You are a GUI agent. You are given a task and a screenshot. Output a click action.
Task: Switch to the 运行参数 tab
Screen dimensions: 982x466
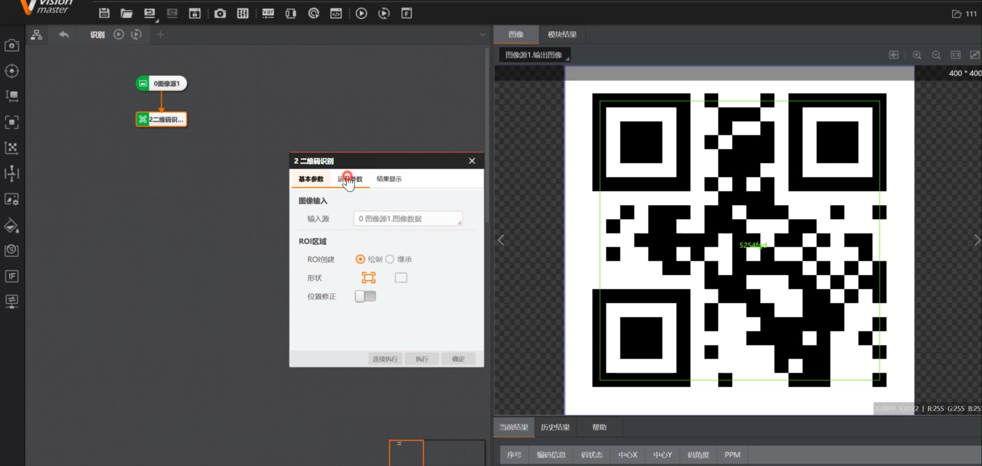pyautogui.click(x=350, y=179)
